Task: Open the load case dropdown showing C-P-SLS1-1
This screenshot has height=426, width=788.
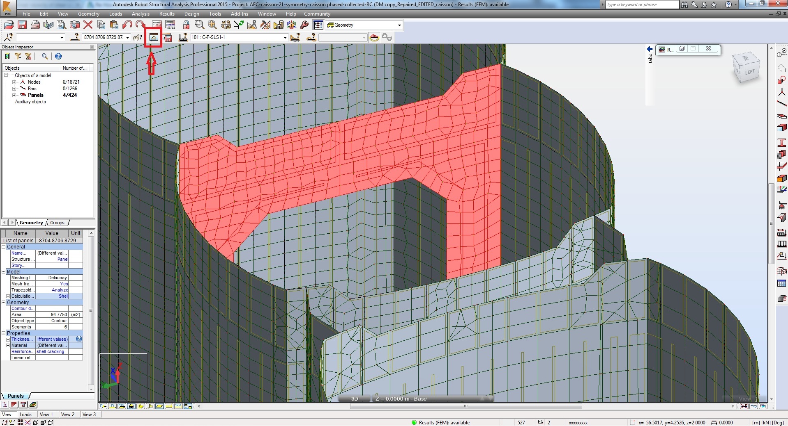Action: [x=284, y=37]
